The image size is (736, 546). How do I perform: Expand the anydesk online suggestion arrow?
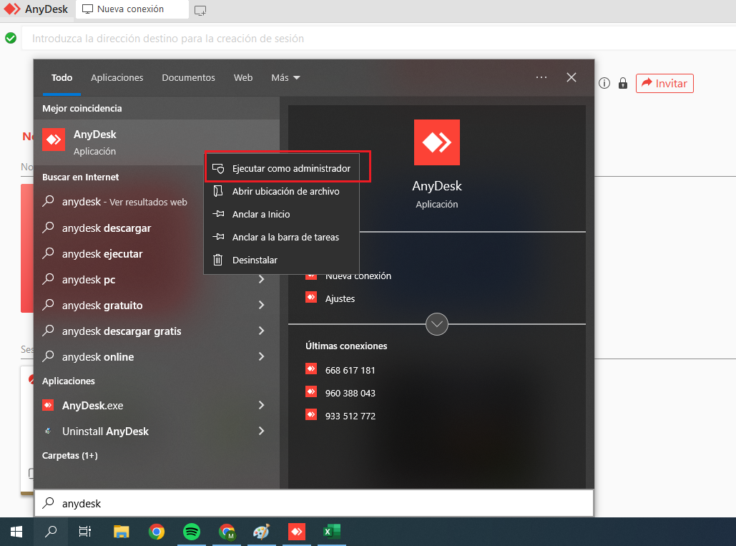pos(262,357)
